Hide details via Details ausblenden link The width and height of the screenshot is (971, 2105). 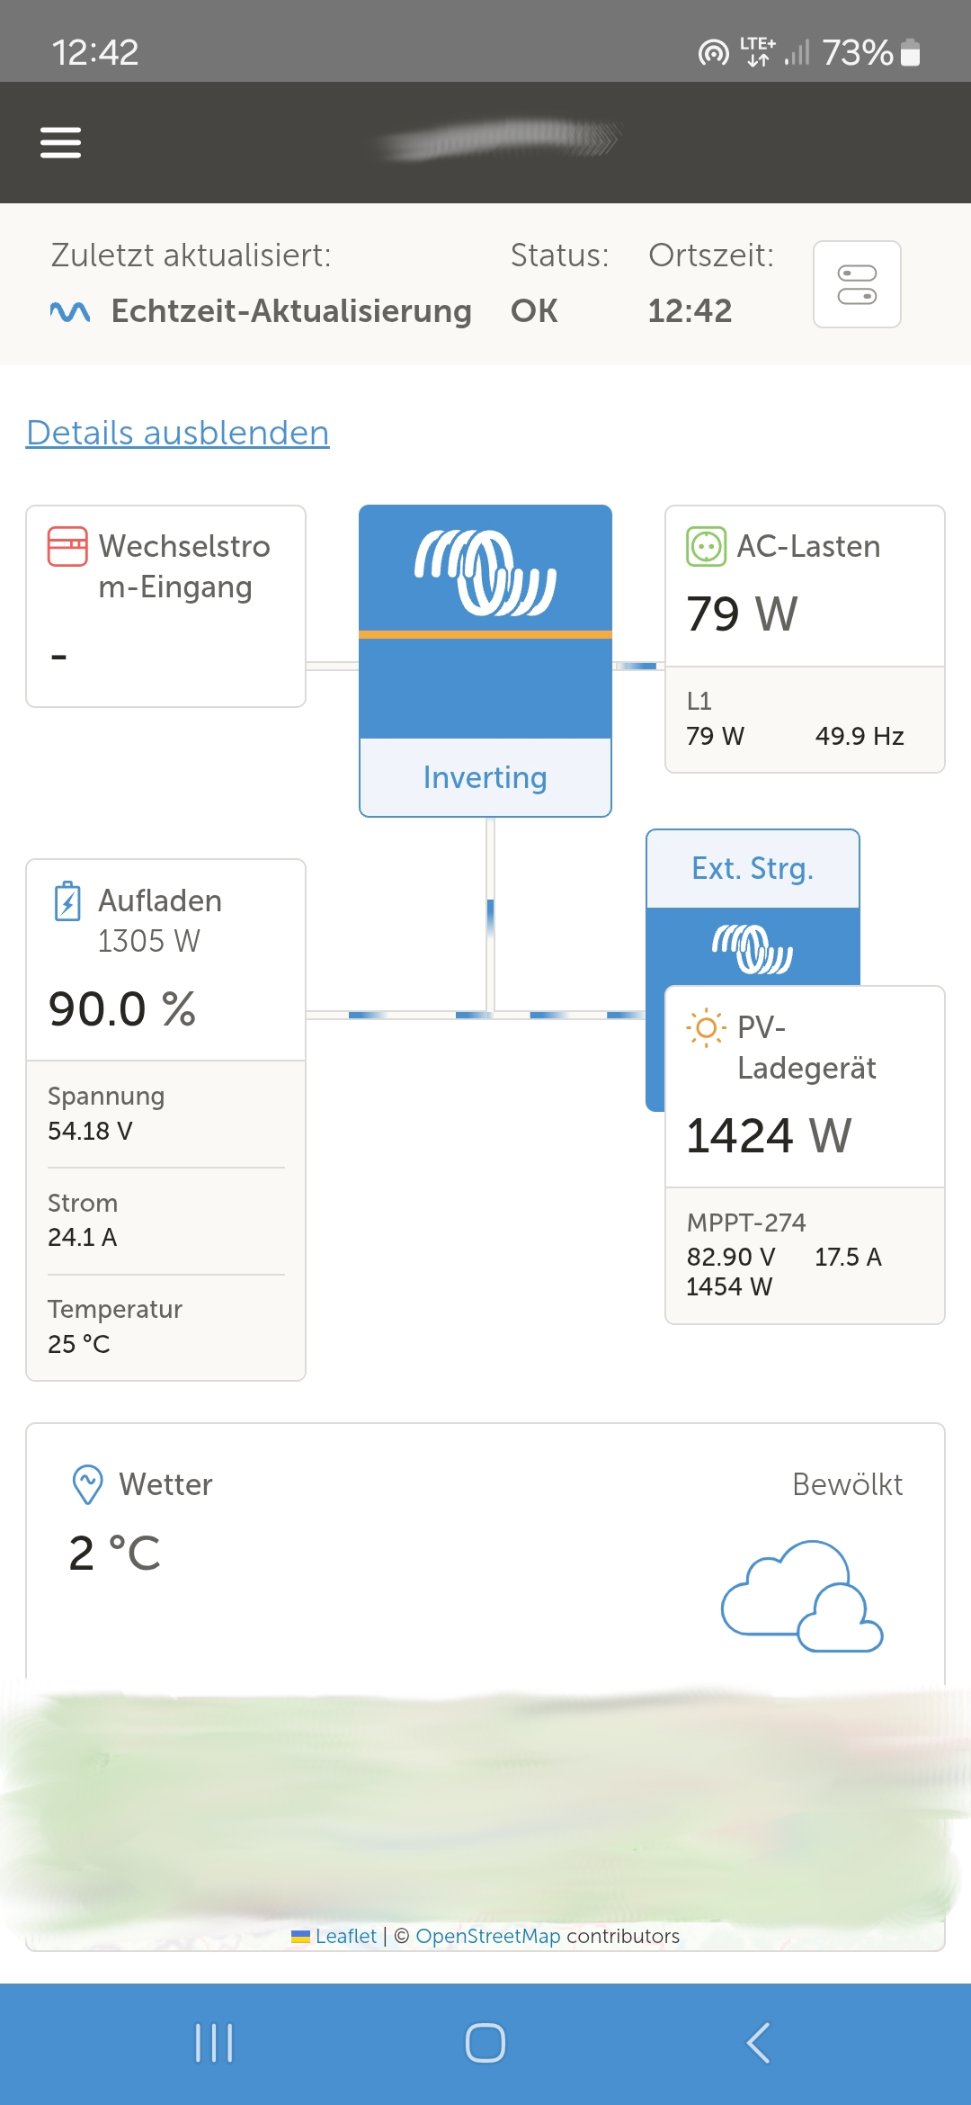[178, 433]
